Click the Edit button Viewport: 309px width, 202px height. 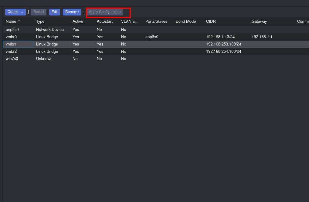click(55, 12)
